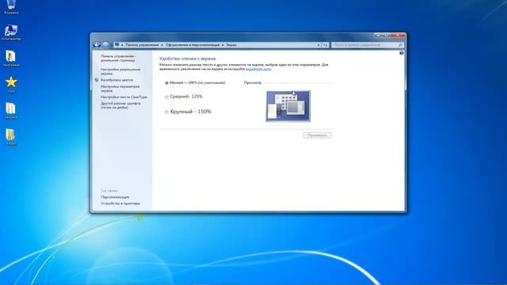Screen dimensions: 507x285
Task: Click Оформление и персонализация breadcrumb segment
Action: coord(193,45)
